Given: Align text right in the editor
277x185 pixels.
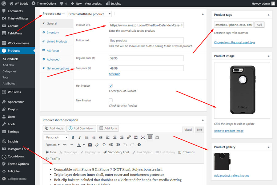Looking at the screenshot, I should tap(122, 137).
